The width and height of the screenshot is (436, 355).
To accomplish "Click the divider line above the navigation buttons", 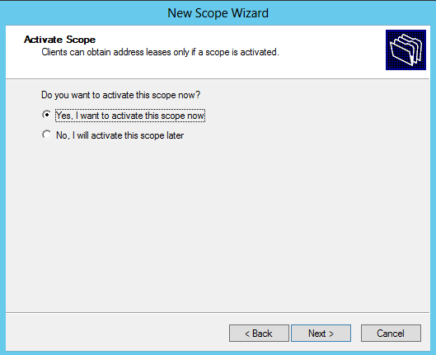I will (218, 312).
